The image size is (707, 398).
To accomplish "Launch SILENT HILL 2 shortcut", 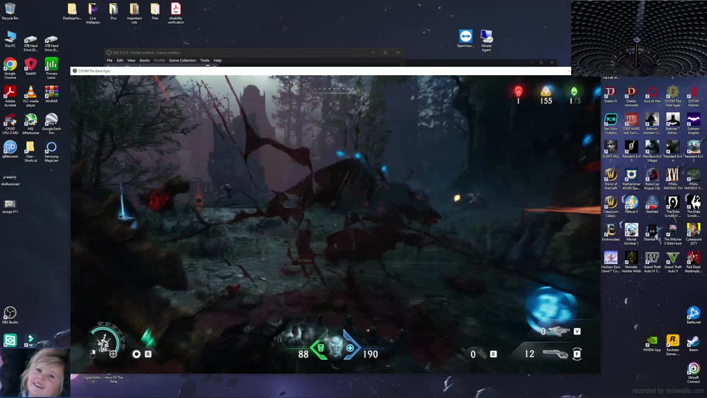I will click(610, 151).
